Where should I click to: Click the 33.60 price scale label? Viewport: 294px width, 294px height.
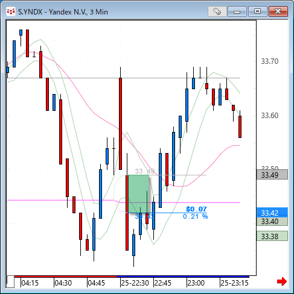tap(270, 116)
